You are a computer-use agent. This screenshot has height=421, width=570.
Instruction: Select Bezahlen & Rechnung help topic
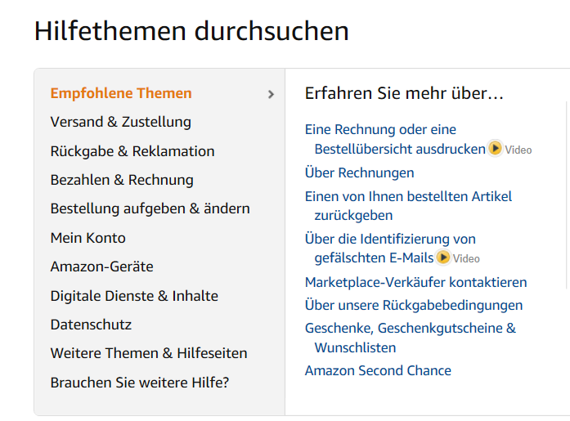coord(122,180)
